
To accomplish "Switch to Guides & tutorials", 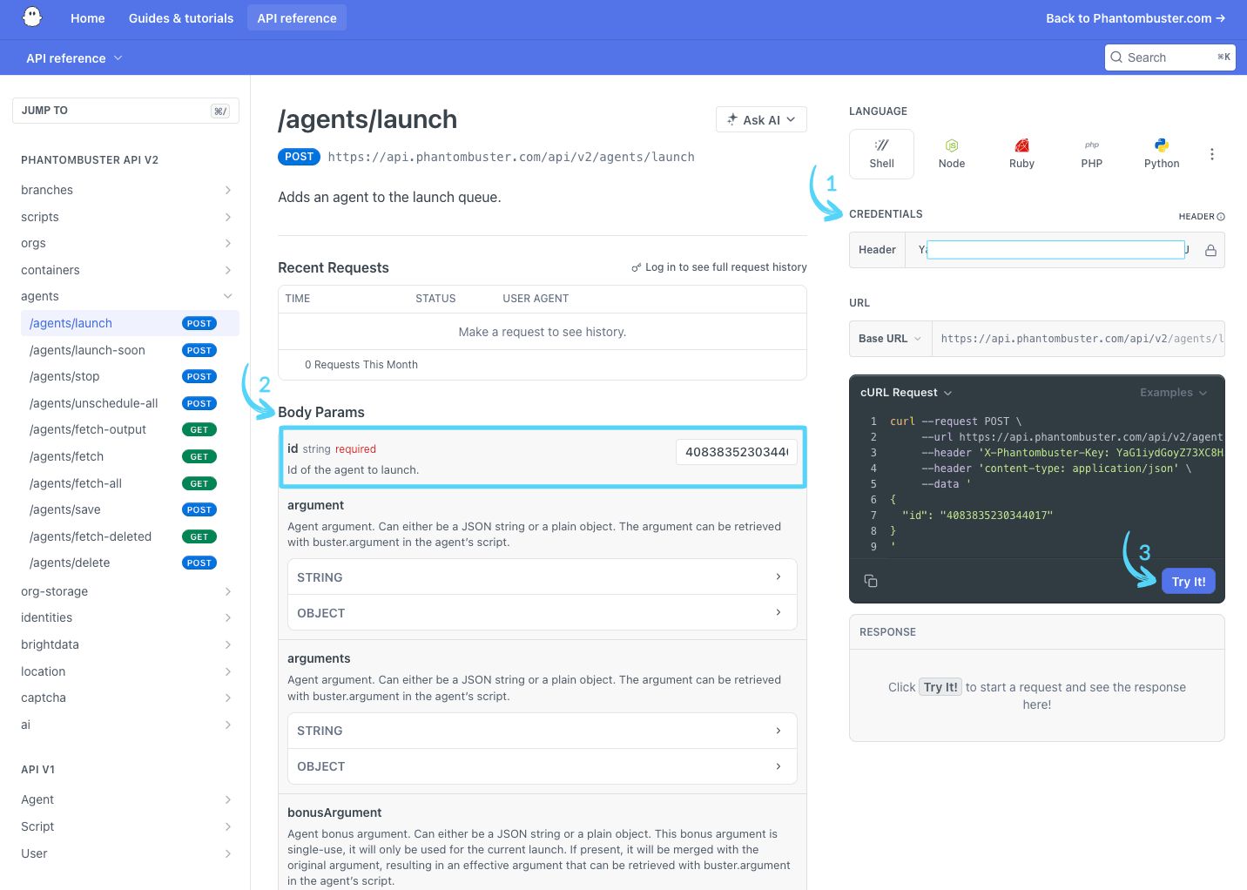I will click(180, 17).
